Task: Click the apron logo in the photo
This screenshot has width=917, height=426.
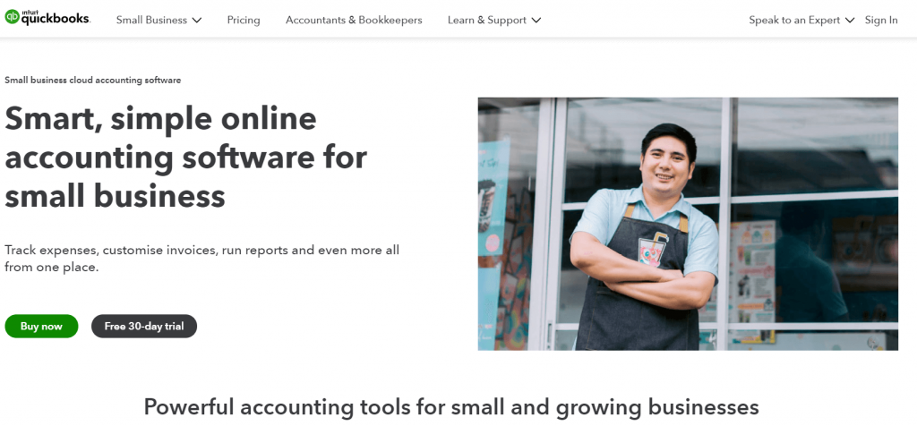Action: click(x=652, y=251)
